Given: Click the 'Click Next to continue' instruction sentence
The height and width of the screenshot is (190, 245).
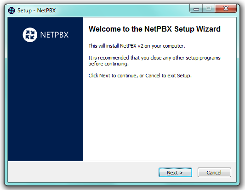Looking at the screenshot, I should point(140,76).
